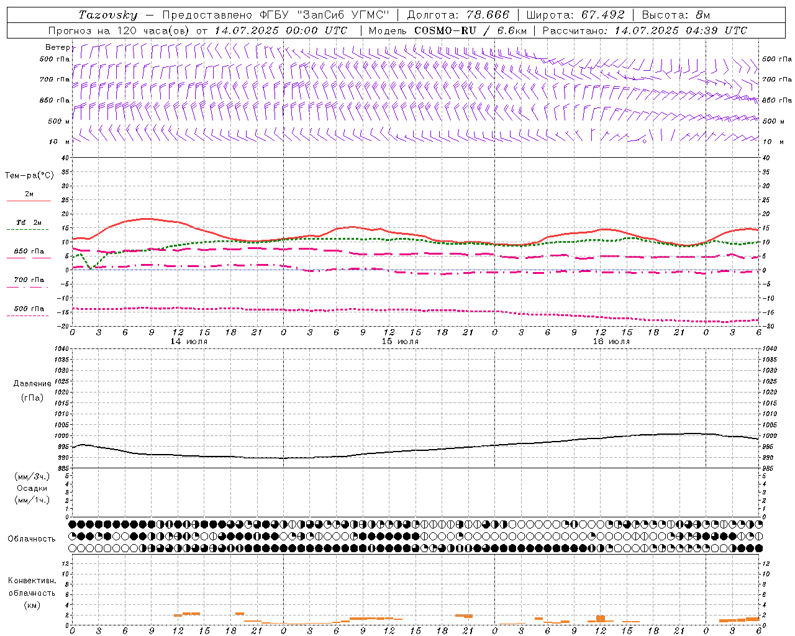Click the (мм/1ч.) precipitation unit label
This screenshot has height=636, width=795.
(x=32, y=500)
